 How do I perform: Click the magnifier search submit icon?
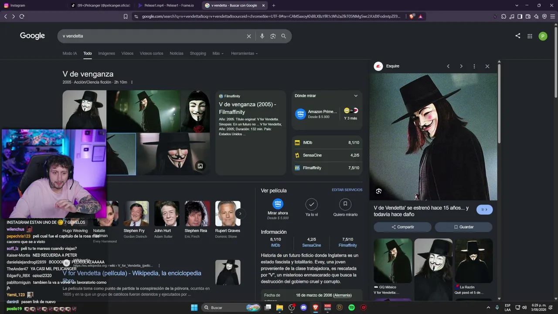pos(283,36)
